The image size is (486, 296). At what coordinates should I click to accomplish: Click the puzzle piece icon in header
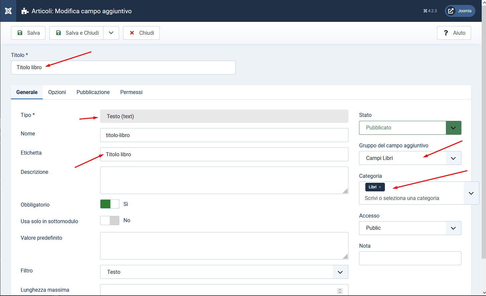25,11
